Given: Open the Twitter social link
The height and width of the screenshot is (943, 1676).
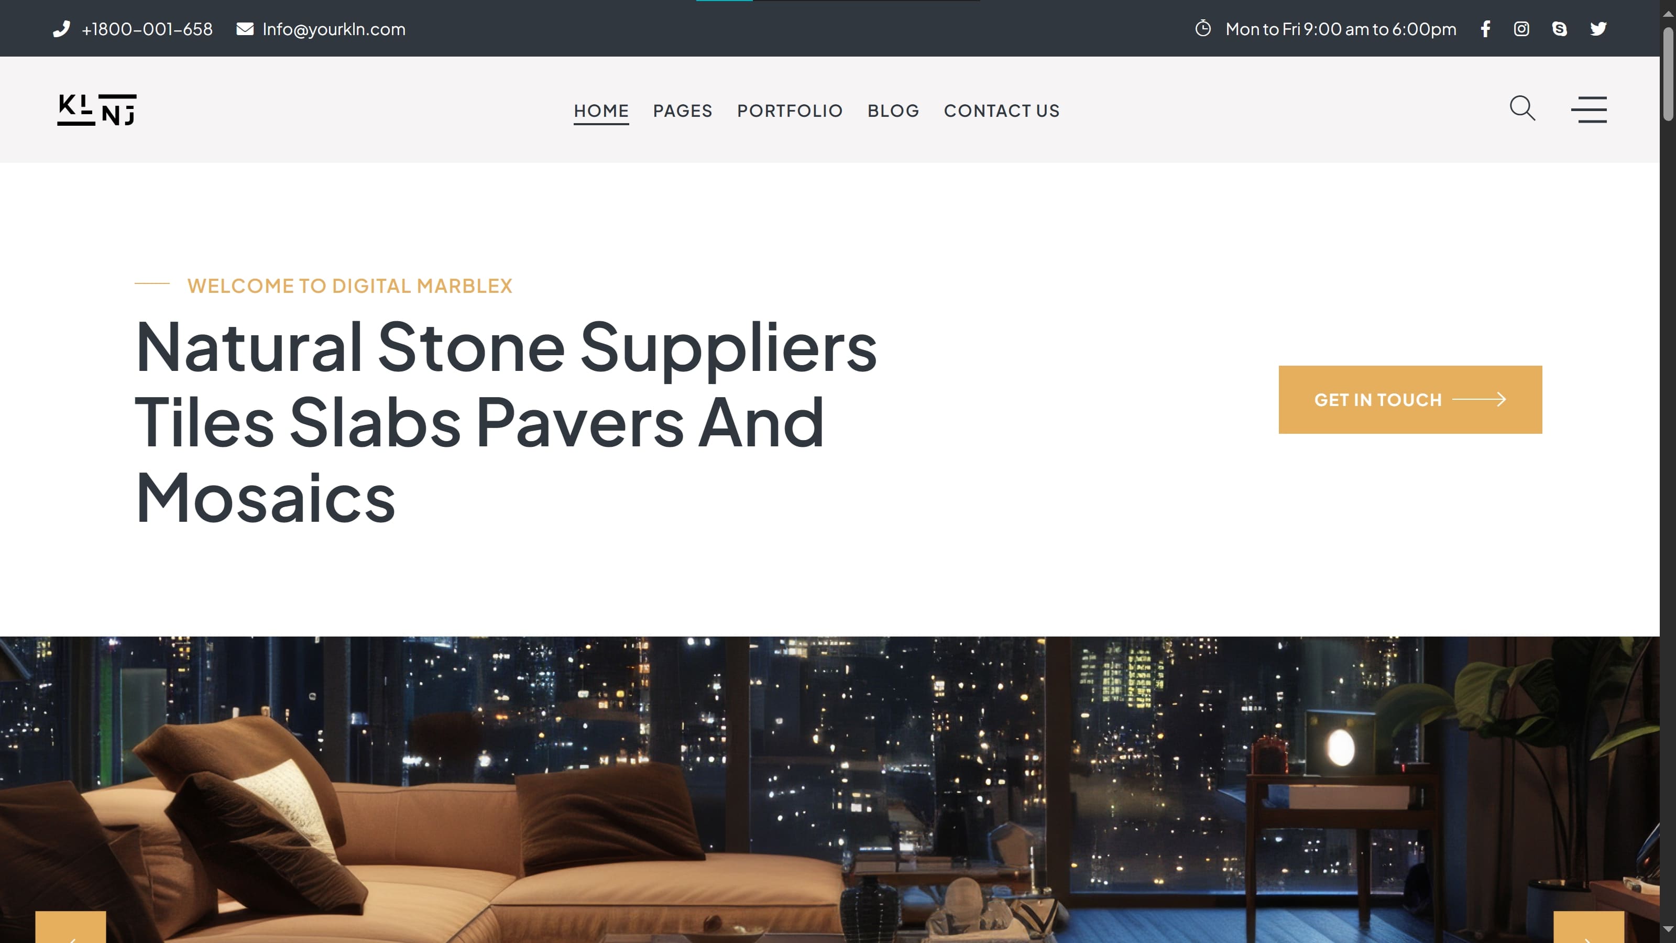Looking at the screenshot, I should (x=1598, y=29).
